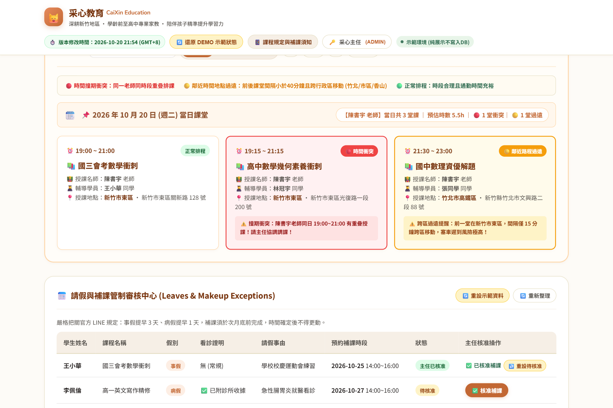
Task: Click the warning icon in 跨區過遠提醒 alert
Action: coord(412,224)
